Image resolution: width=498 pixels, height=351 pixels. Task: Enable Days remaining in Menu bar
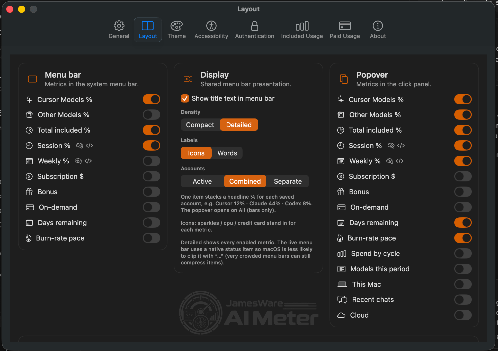point(152,223)
